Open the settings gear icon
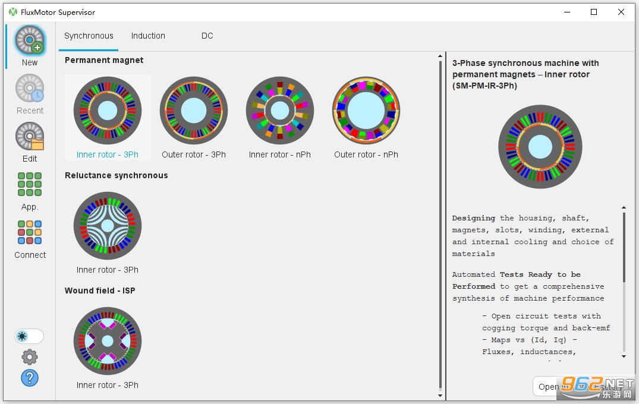The width and height of the screenshot is (639, 404). [x=29, y=357]
